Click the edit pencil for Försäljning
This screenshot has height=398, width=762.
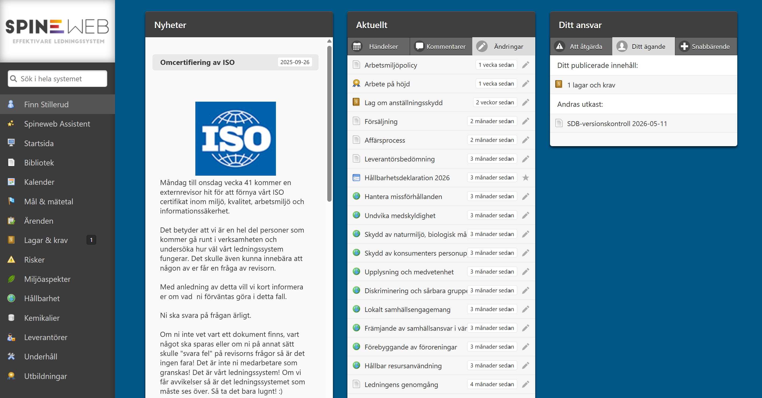(525, 121)
